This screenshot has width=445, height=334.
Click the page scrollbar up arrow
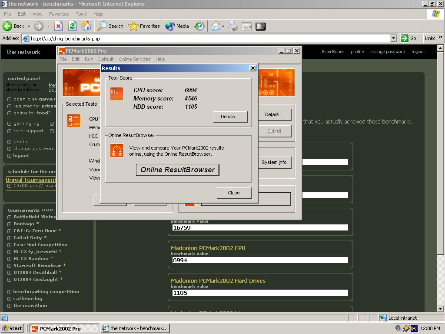tap(441, 48)
